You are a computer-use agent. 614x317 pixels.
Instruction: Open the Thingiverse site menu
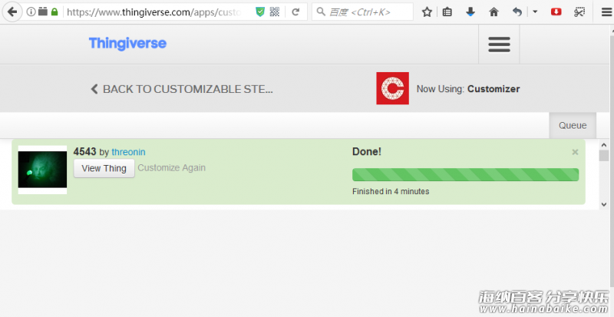coord(499,45)
